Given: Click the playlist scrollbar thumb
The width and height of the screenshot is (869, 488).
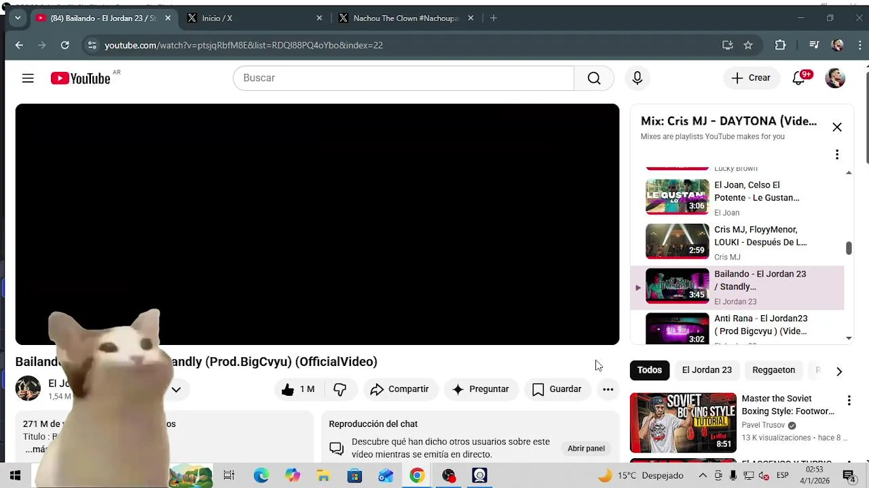Looking at the screenshot, I should coord(849,248).
